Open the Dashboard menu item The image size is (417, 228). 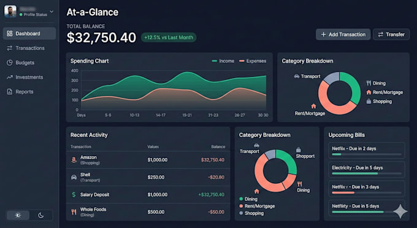(x=29, y=34)
